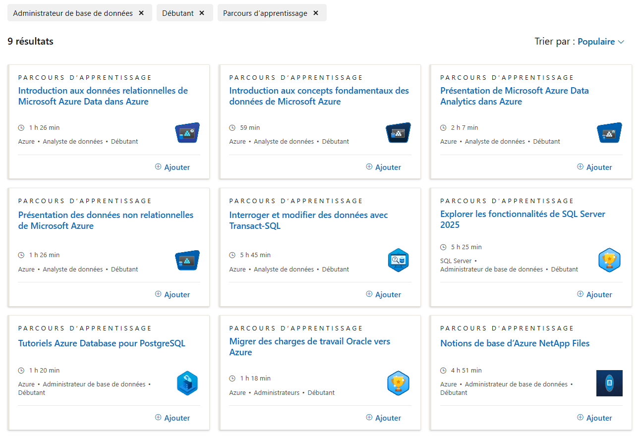Remove the Administrateur de base de données filter
This screenshot has height=436, width=640.
click(x=141, y=13)
